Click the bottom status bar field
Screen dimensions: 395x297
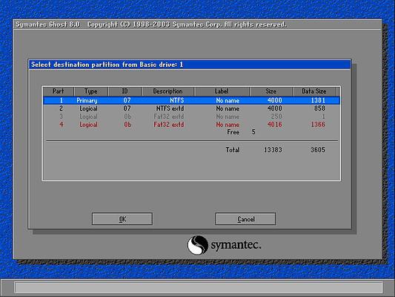pos(199,287)
